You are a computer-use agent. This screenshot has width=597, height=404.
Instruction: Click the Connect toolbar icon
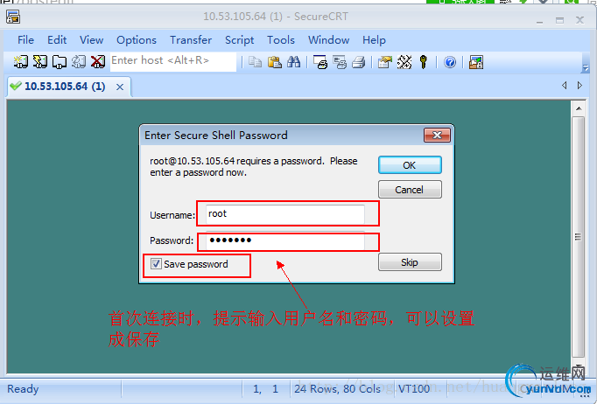20,61
